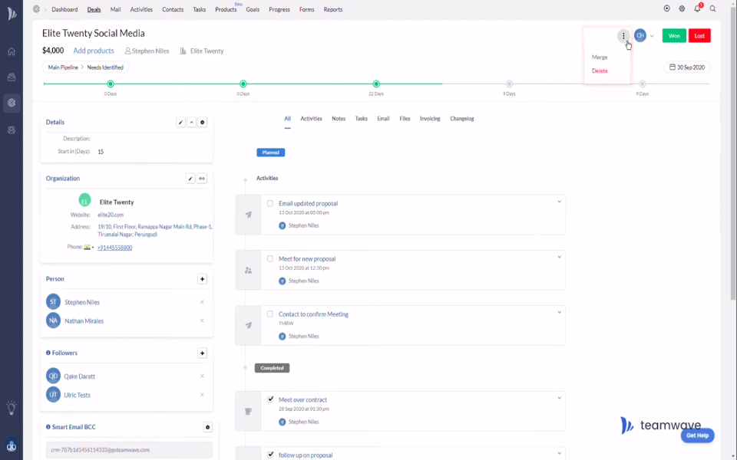Add a person with plus icon
The image size is (737, 460).
coord(202,279)
